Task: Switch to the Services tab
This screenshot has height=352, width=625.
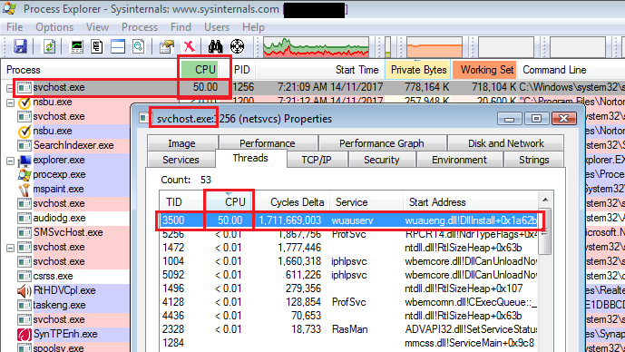Action: pyautogui.click(x=181, y=160)
